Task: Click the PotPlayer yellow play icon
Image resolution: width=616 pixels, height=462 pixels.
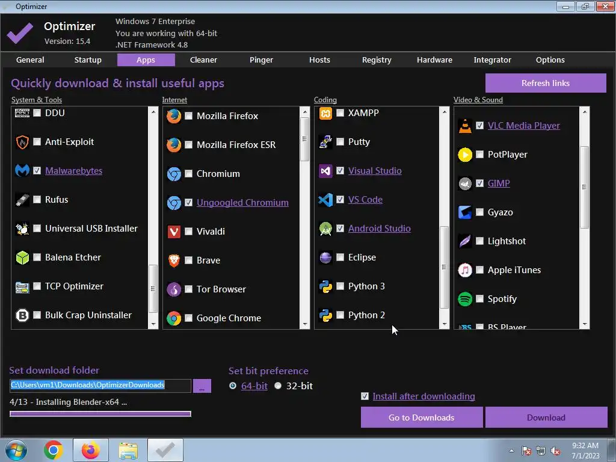Action: coord(465,155)
